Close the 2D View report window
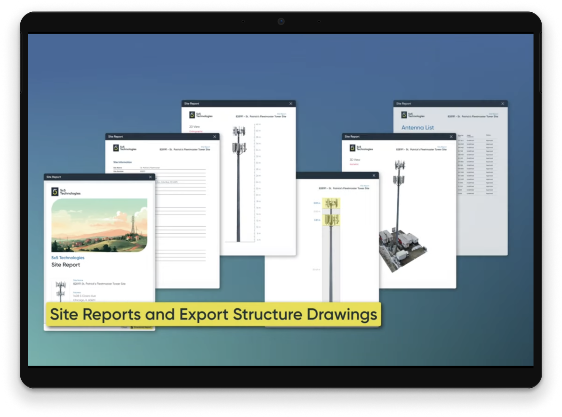 (x=291, y=104)
